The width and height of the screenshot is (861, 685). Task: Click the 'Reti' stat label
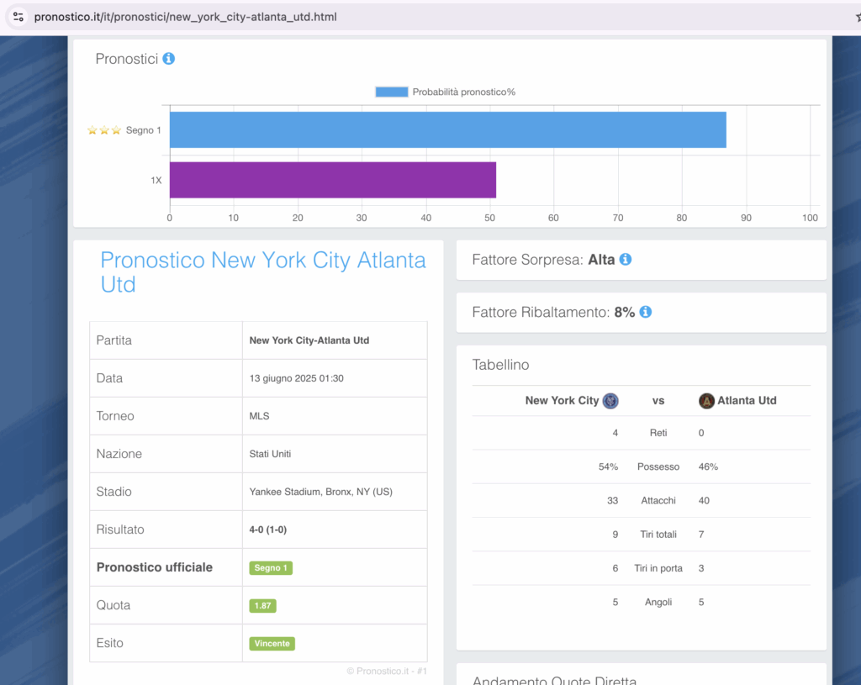pos(658,433)
